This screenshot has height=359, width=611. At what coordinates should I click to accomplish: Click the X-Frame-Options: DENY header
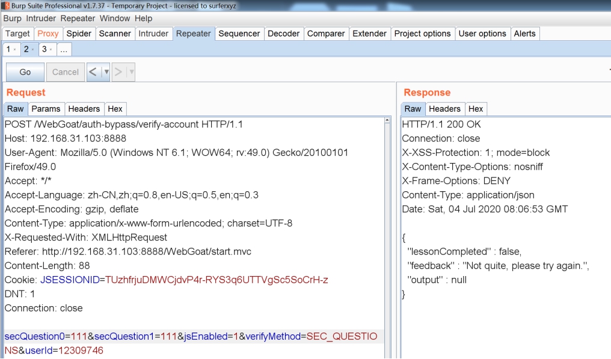(x=456, y=181)
